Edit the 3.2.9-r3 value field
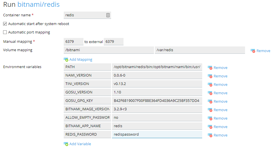Viewport: 280px width, 148px height. click(x=157, y=109)
